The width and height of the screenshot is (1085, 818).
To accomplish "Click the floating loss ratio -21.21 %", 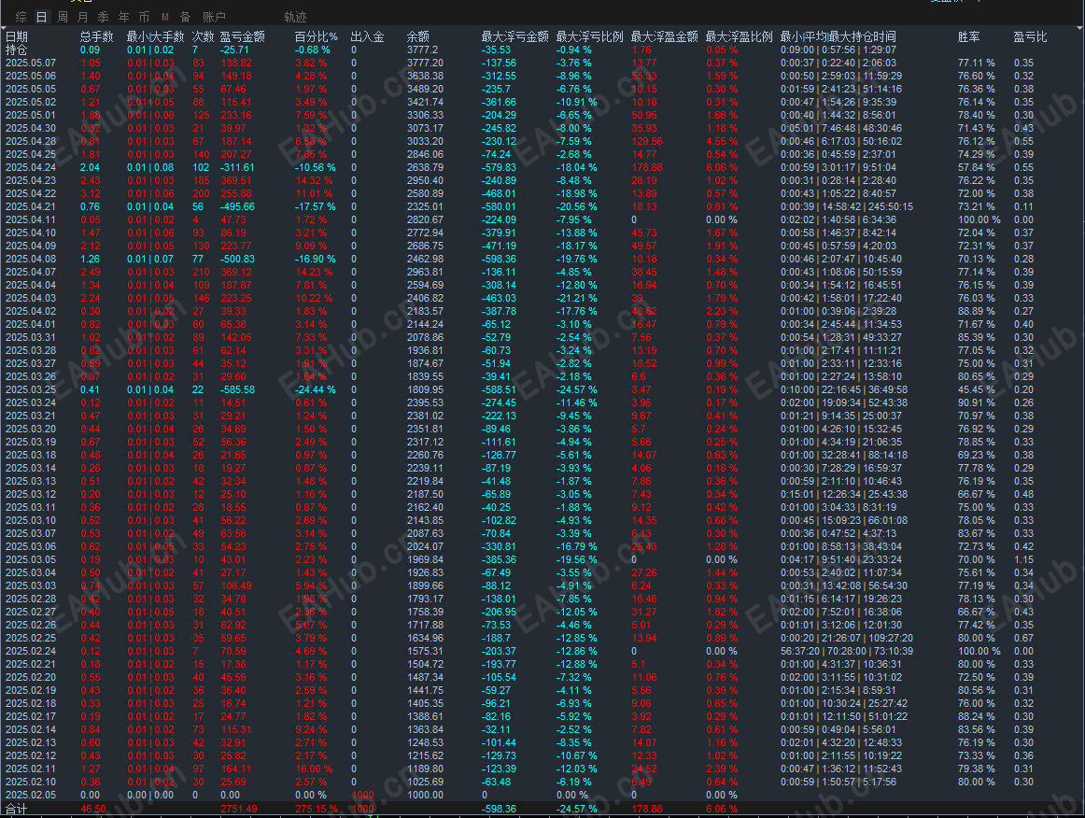I will [x=576, y=298].
